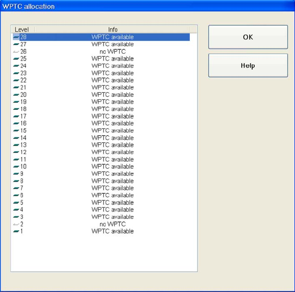Click 'WPTC available' for level 13

click(113, 145)
